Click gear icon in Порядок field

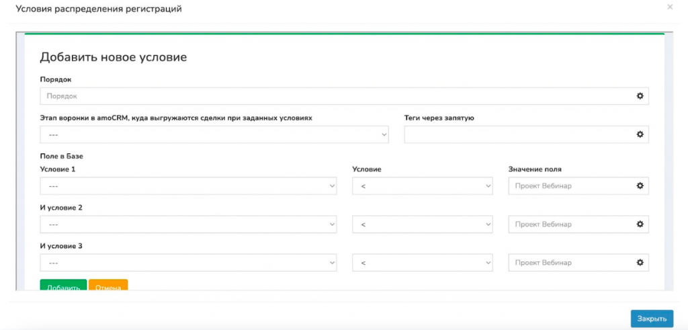click(x=640, y=95)
